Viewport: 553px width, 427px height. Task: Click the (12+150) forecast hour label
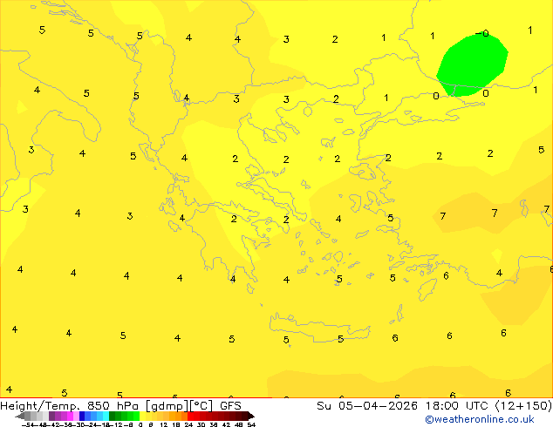pyautogui.click(x=523, y=406)
